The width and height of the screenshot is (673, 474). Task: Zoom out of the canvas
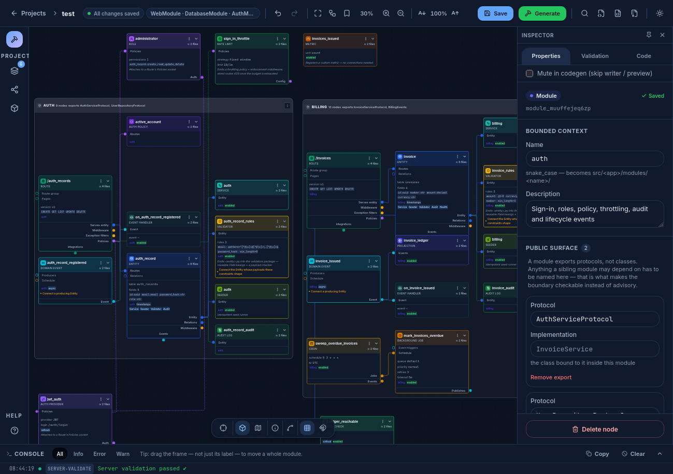[400, 13]
